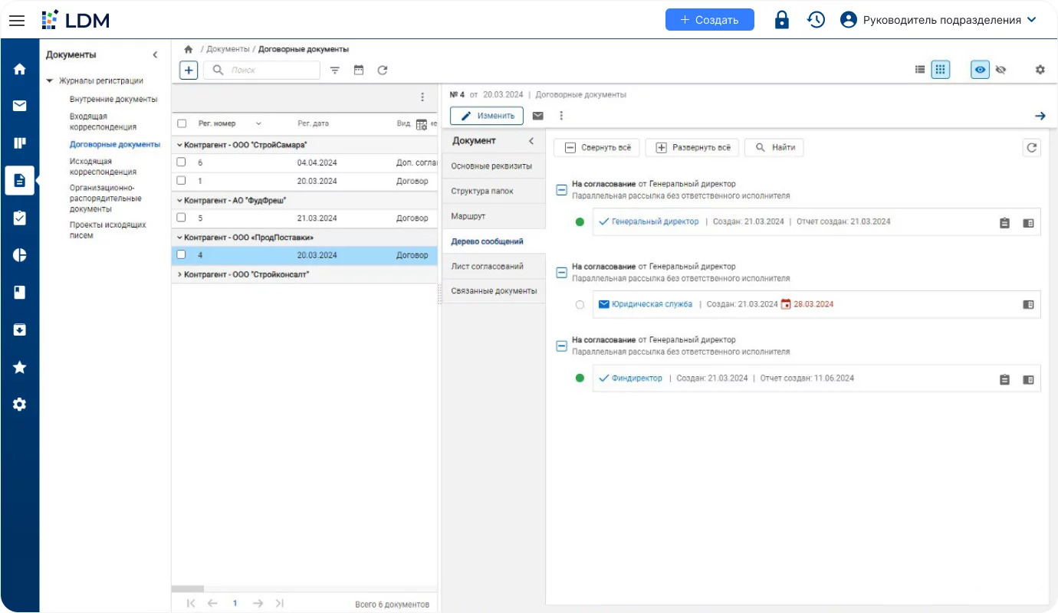
Task: Click the envelope icon beside Изменить
Action: 538,116
